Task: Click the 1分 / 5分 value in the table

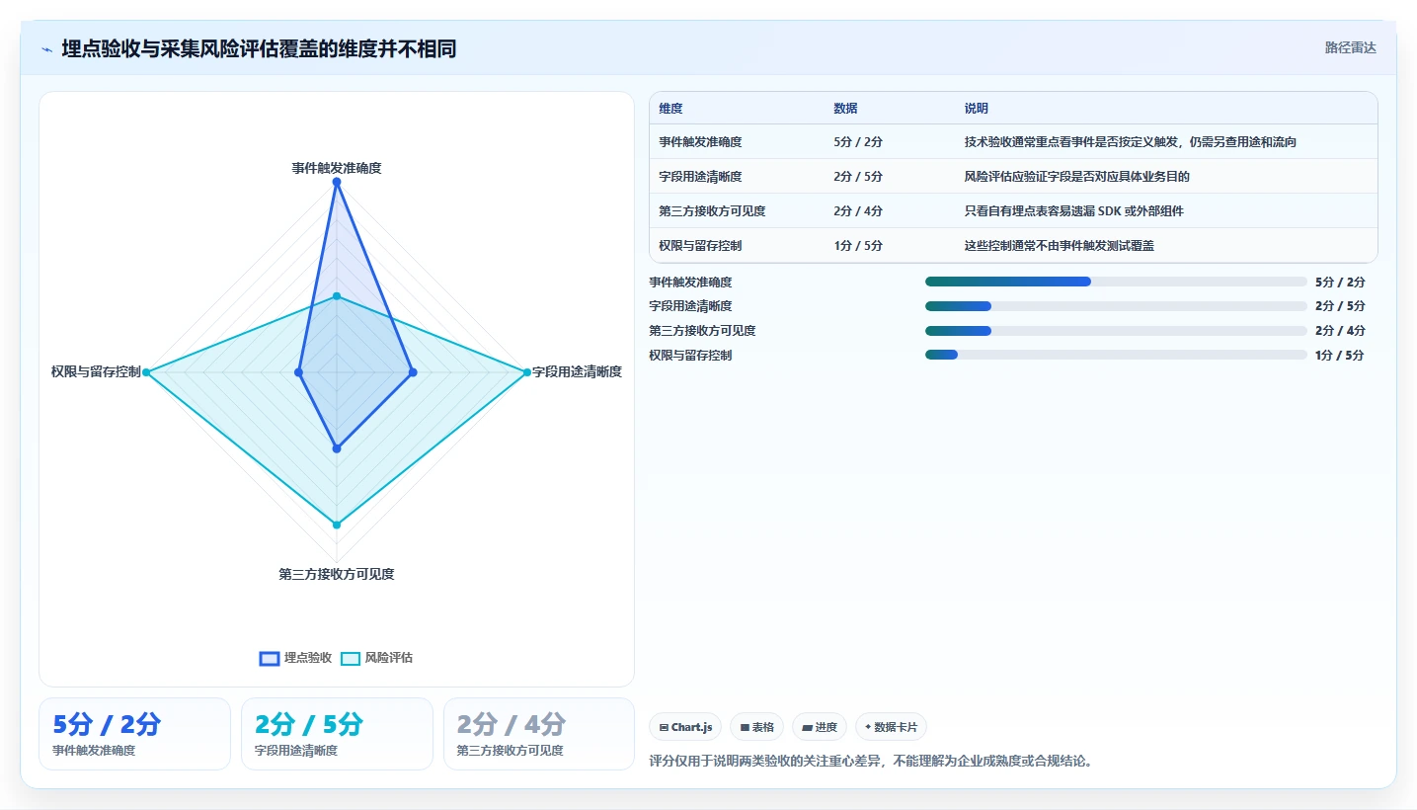Action: coord(858,246)
